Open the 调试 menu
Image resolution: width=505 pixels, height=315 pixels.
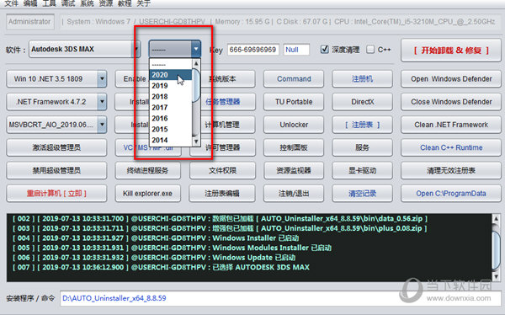coord(68,3)
